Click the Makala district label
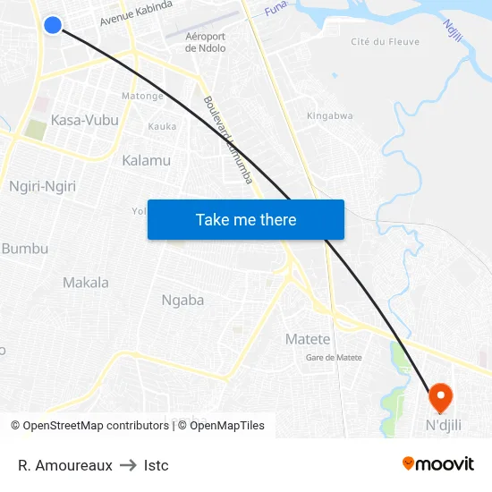Image resolution: width=492 pixels, height=492 pixels. coord(86,283)
